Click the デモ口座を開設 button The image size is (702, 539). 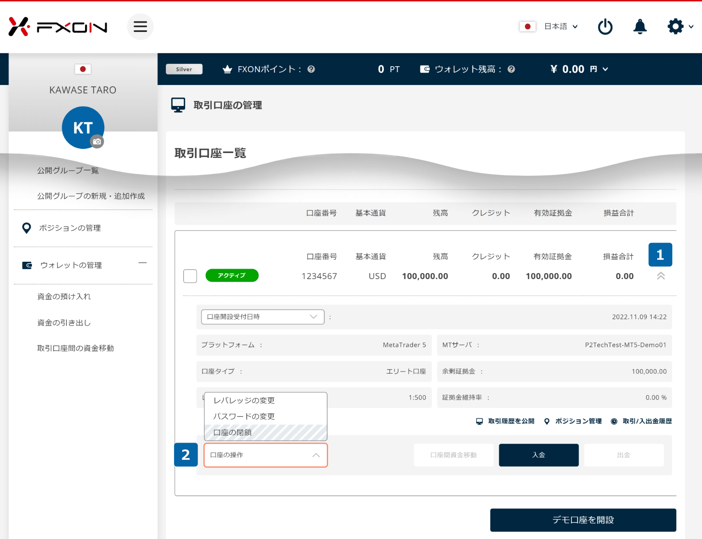click(583, 520)
